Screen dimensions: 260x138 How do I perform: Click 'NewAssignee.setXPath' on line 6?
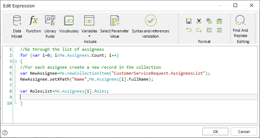point(44,79)
